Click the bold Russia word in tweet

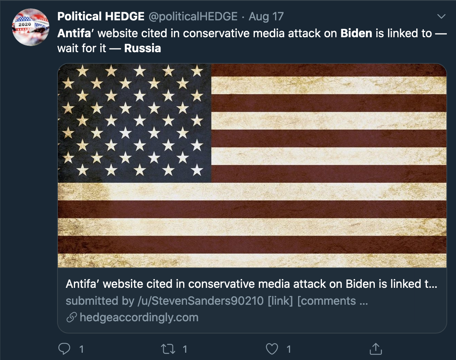[x=143, y=48]
